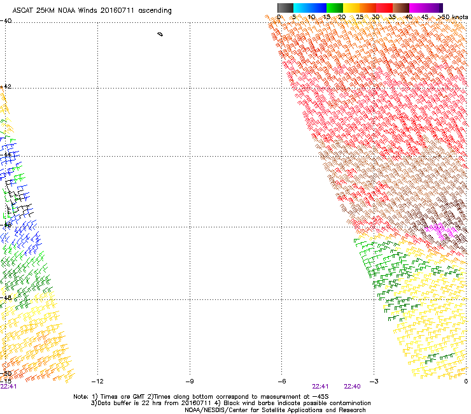Click the purple '22:41' time under the left swath
Viewport: 471px width, 414px height.
[9, 387]
